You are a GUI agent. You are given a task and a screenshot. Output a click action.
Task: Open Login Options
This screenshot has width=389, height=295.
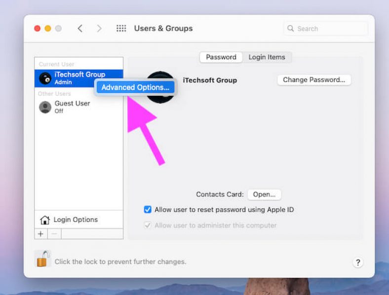pyautogui.click(x=79, y=220)
